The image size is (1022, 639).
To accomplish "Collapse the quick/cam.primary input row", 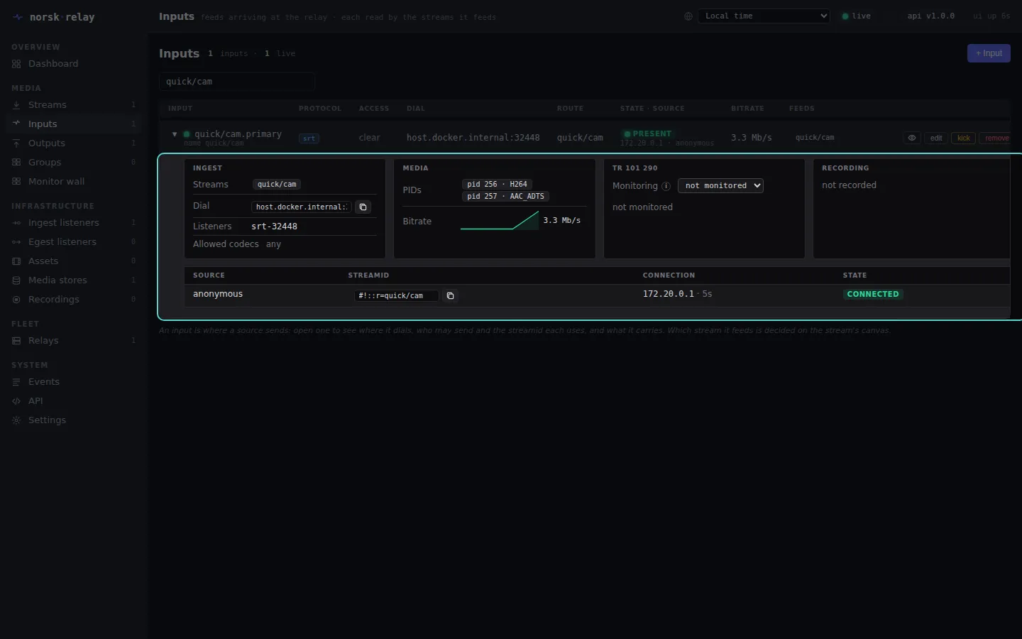I will click(x=175, y=134).
